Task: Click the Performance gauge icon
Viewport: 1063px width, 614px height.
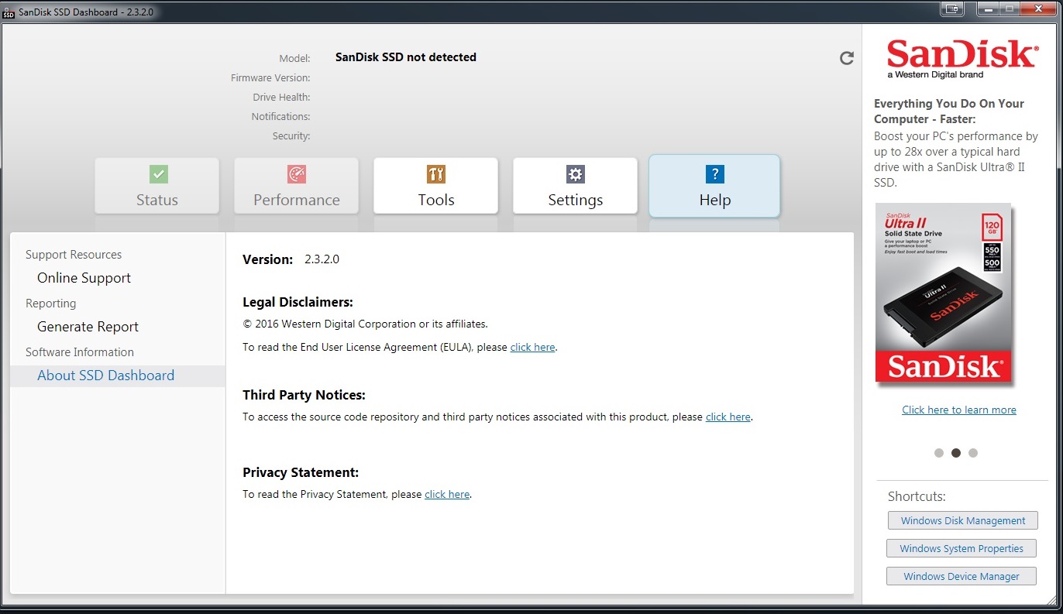Action: click(x=297, y=173)
